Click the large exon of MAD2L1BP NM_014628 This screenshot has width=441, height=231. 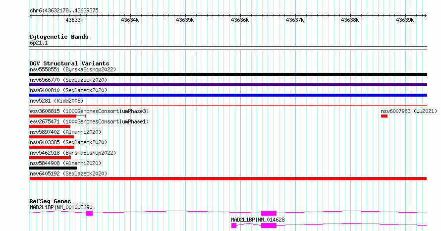click(x=269, y=226)
